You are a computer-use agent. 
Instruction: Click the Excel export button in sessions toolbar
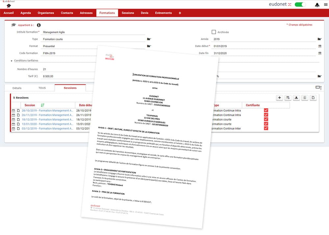pyautogui.click(x=305, y=98)
